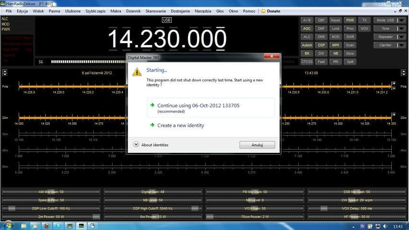The width and height of the screenshot is (409, 230).
Task: Toggle the BK break-in button
Action: point(307,54)
